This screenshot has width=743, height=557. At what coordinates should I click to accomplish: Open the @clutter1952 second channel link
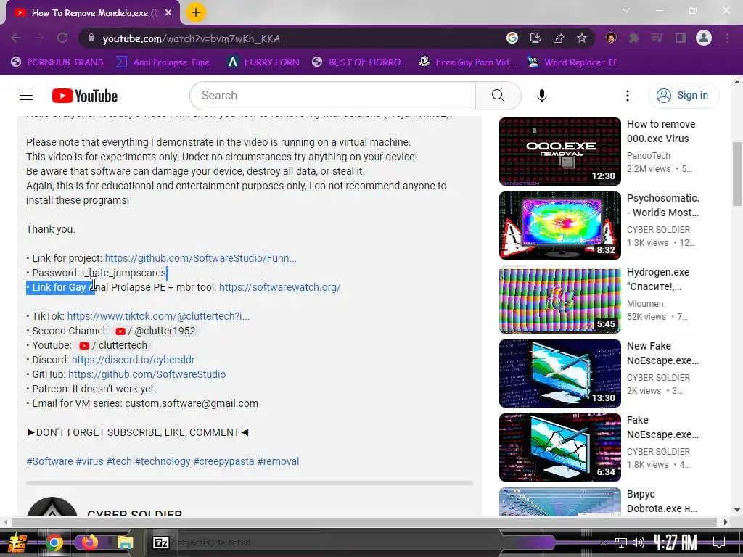click(x=155, y=331)
